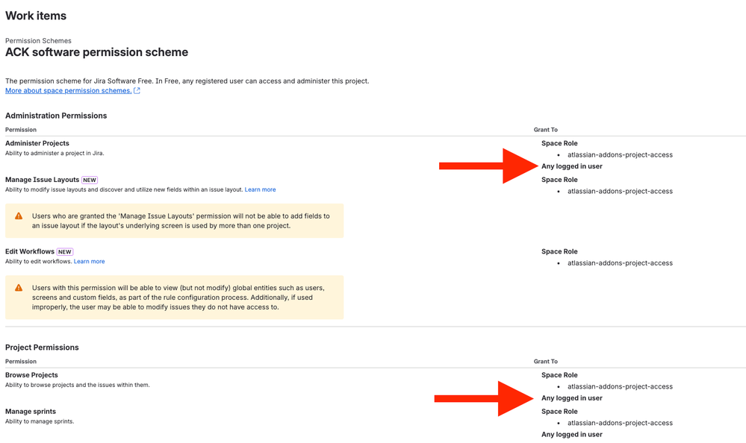Image resolution: width=746 pixels, height=443 pixels.
Task: Click the ACK software permission scheme title
Action: (97, 52)
